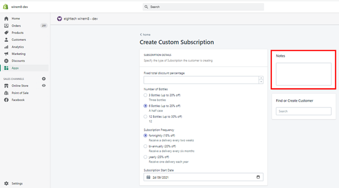Choose the yearly frequency option
The height and width of the screenshot is (188, 339).
pos(146,157)
